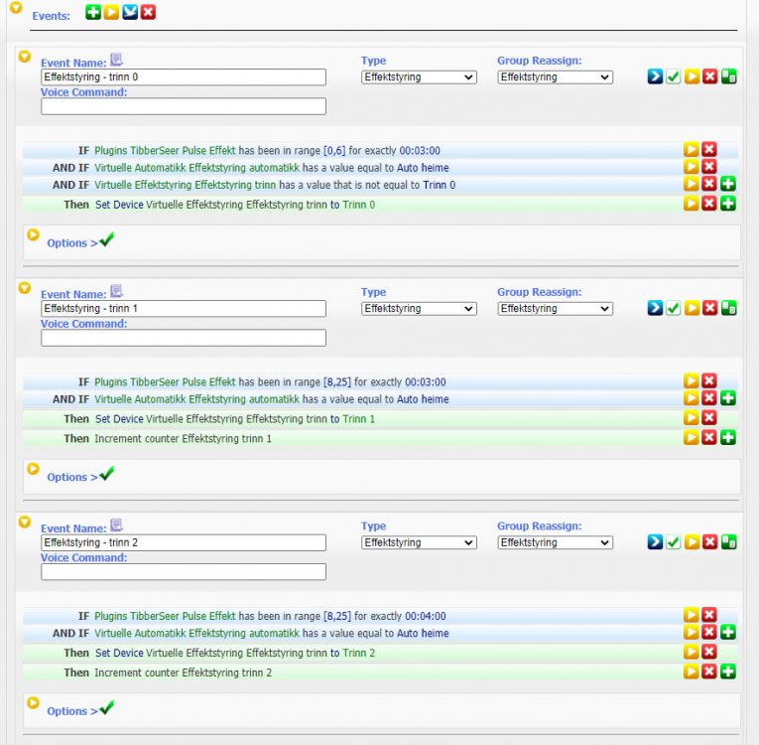Collapse the 'Effektstyring - trinn 2' event panel

26,521
